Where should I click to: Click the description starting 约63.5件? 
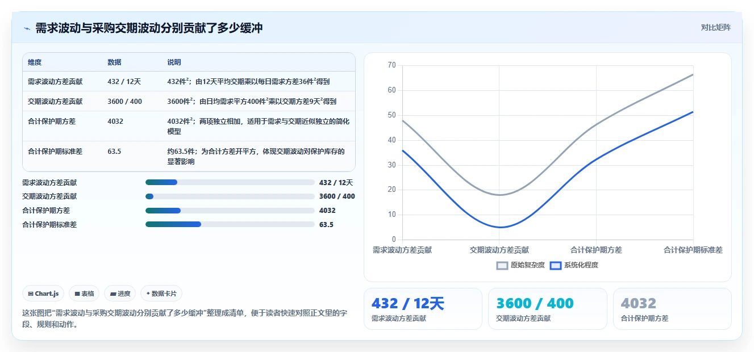(x=256, y=156)
